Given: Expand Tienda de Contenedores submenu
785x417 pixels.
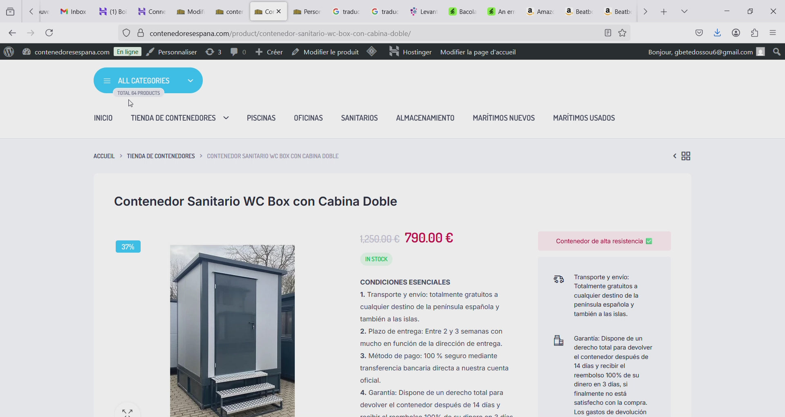Looking at the screenshot, I should (x=226, y=118).
